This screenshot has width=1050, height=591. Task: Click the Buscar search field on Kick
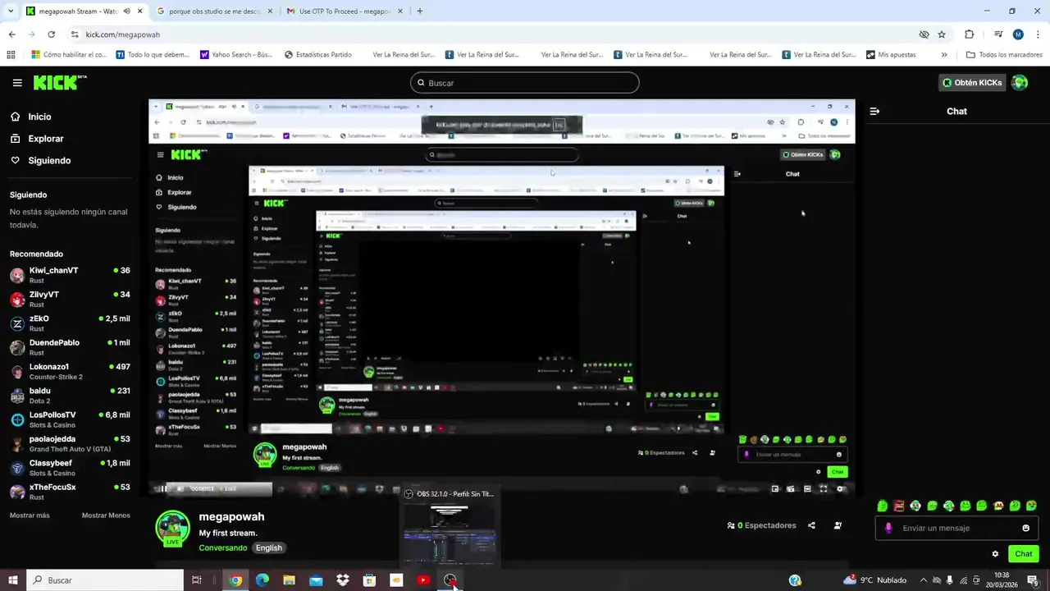click(x=525, y=83)
